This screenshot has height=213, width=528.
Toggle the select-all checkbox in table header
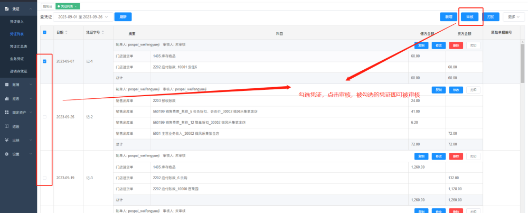(44, 32)
